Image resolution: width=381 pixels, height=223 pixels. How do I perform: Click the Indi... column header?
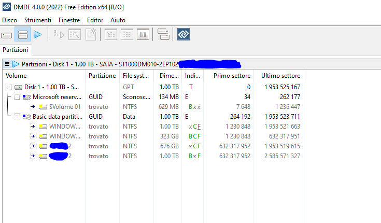(x=193, y=76)
